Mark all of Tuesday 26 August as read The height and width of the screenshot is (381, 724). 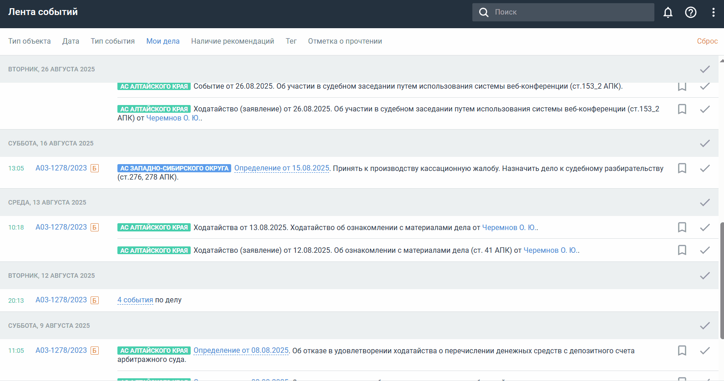(704, 69)
